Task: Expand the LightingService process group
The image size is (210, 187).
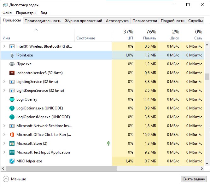Action: click(4, 82)
